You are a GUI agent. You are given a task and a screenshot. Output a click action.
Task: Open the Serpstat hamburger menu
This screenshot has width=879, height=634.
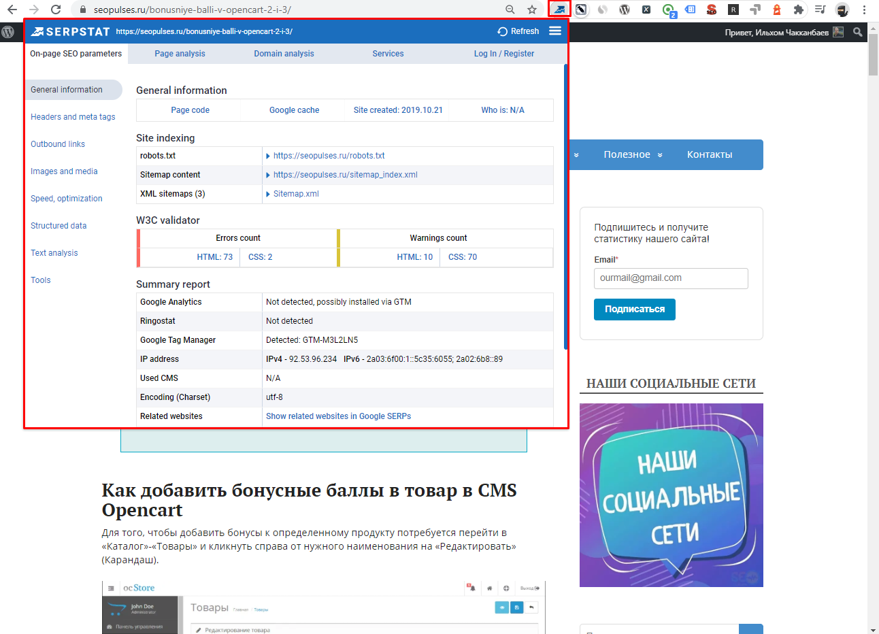[555, 31]
